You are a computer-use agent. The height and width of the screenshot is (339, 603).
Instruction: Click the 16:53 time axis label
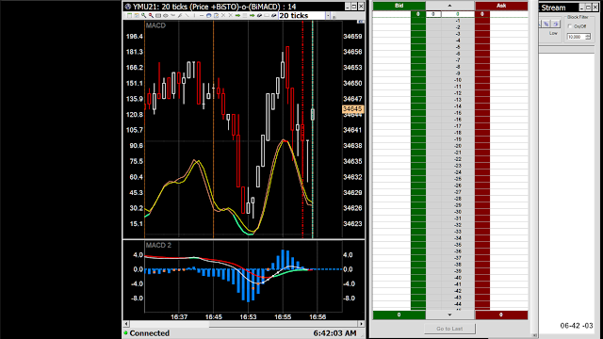[x=248, y=317]
